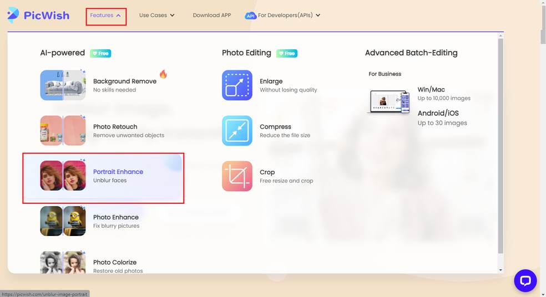Viewport: 546px width, 297px height.
Task: Open the chat support bubble icon
Action: pos(525,280)
